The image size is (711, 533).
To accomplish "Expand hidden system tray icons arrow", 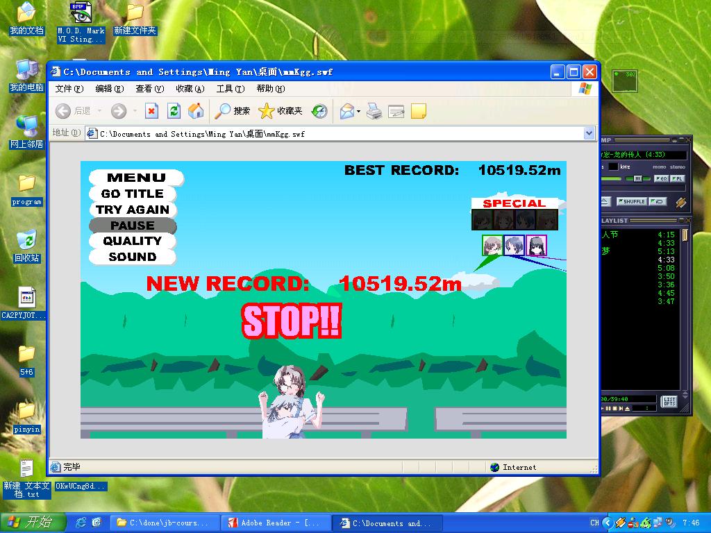I will [x=608, y=523].
